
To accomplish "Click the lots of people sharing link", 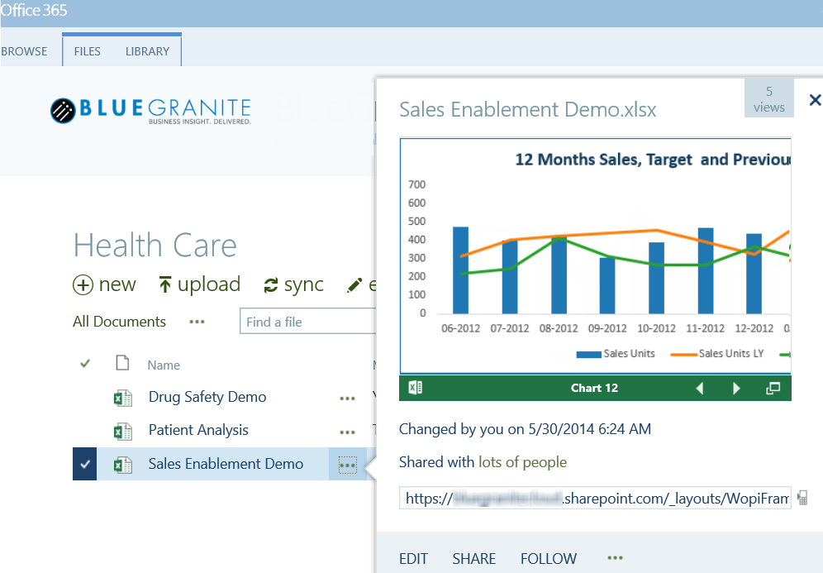I will coord(523,462).
